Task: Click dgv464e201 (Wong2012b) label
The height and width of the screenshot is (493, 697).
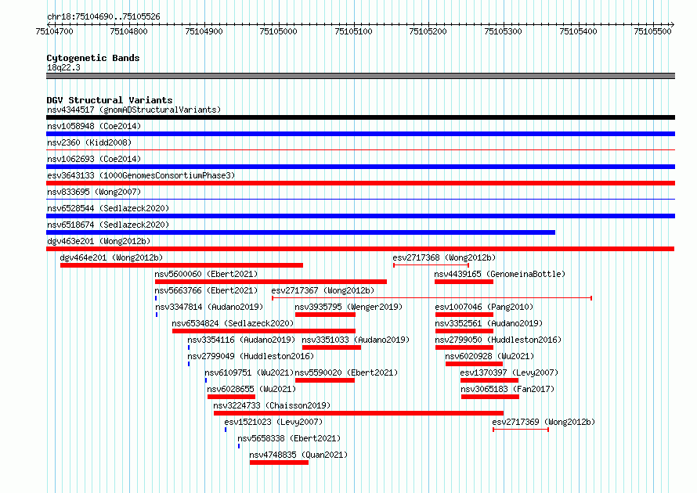Action: 111,257
